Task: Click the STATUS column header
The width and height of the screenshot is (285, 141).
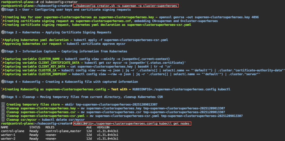Action: tap(35, 127)
